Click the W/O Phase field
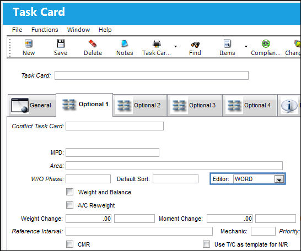This screenshot has width=301, height=251. pos(88,179)
